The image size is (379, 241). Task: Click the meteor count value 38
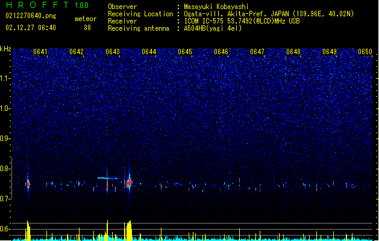[x=87, y=28]
